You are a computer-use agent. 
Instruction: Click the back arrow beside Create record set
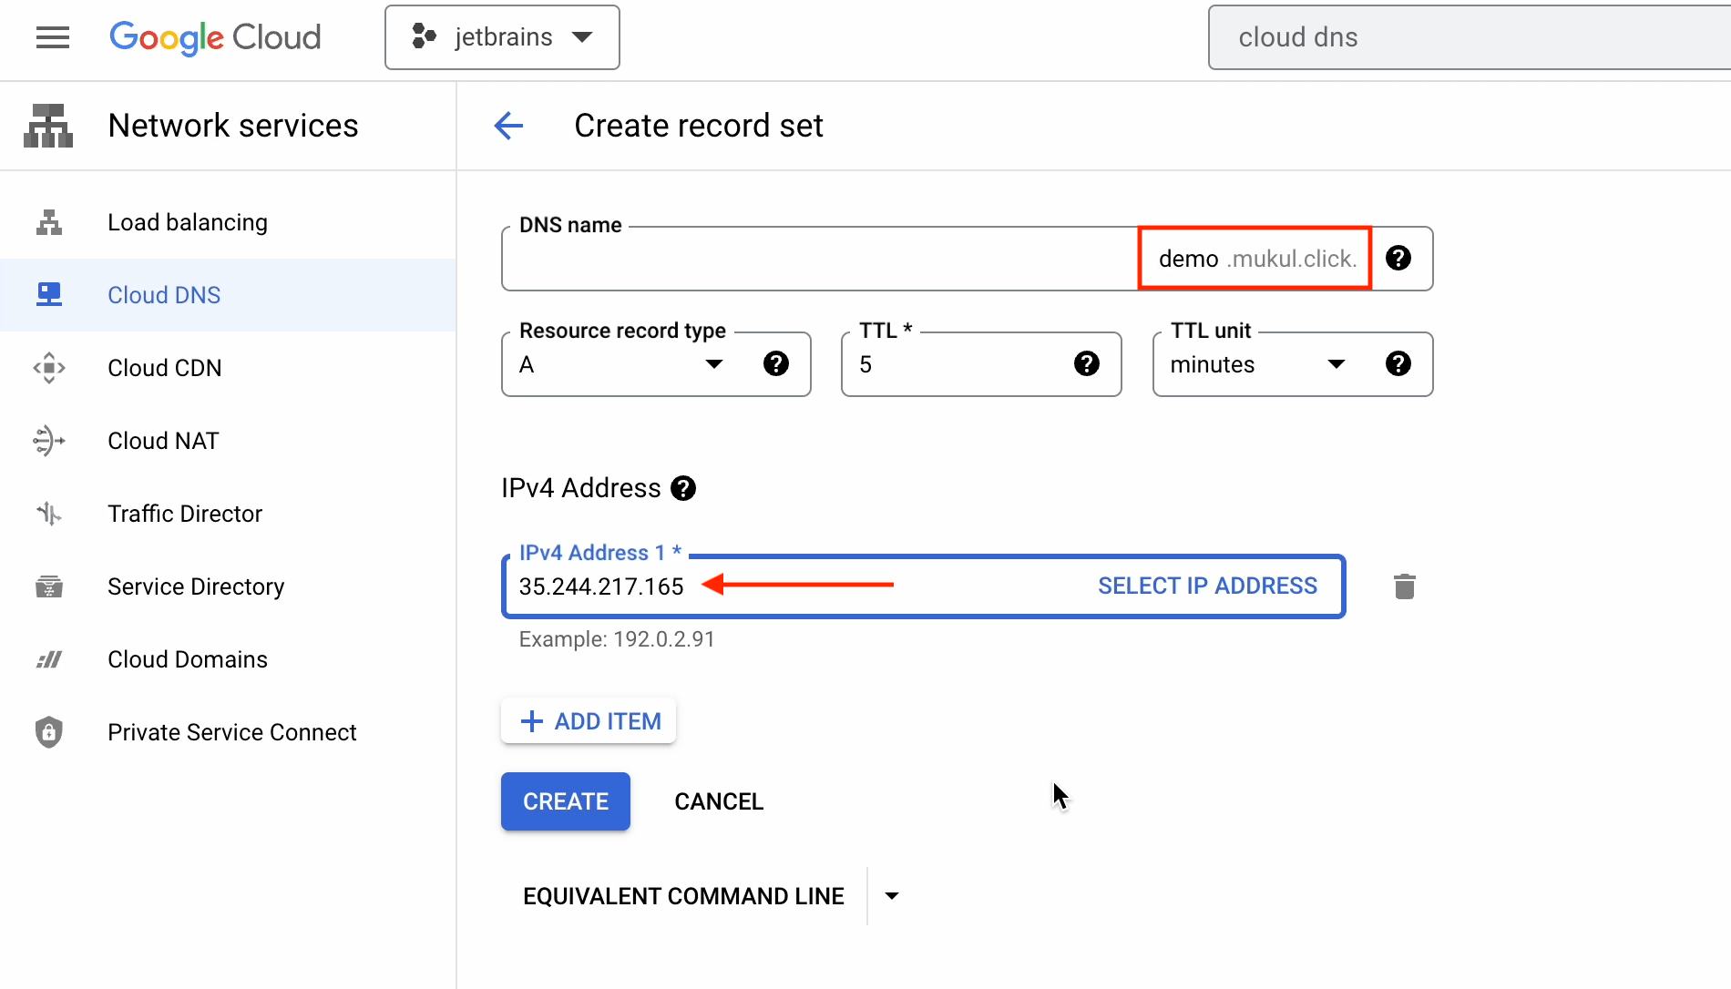[508, 126]
